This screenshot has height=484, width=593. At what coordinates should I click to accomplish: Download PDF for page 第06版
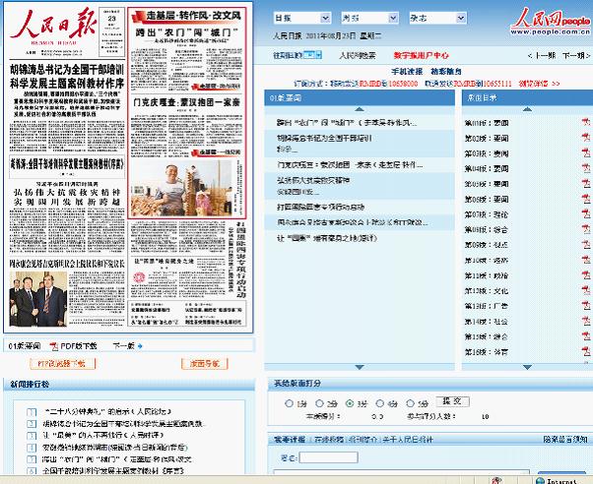586,199
